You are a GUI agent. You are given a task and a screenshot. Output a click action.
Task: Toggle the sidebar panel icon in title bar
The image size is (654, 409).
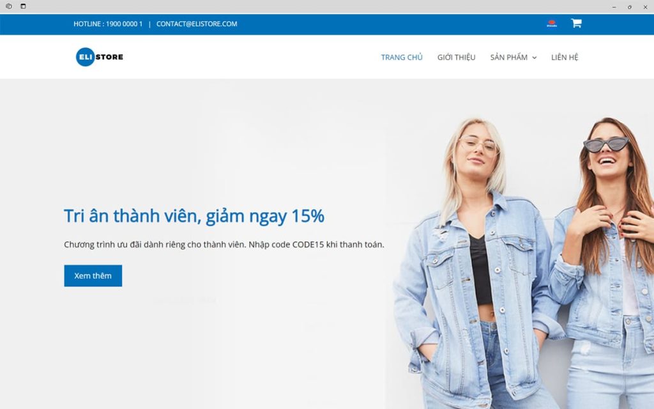click(23, 6)
